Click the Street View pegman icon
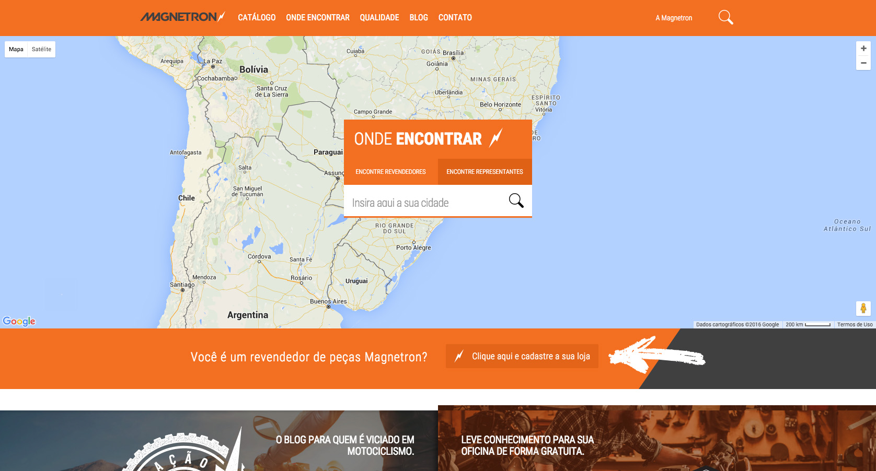Viewport: 876px width, 471px height. (863, 309)
